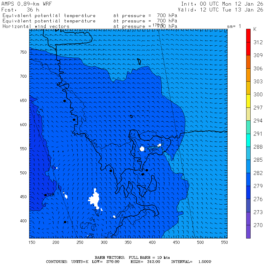Click the 'LOW= 270.00' footer value

click(106, 262)
